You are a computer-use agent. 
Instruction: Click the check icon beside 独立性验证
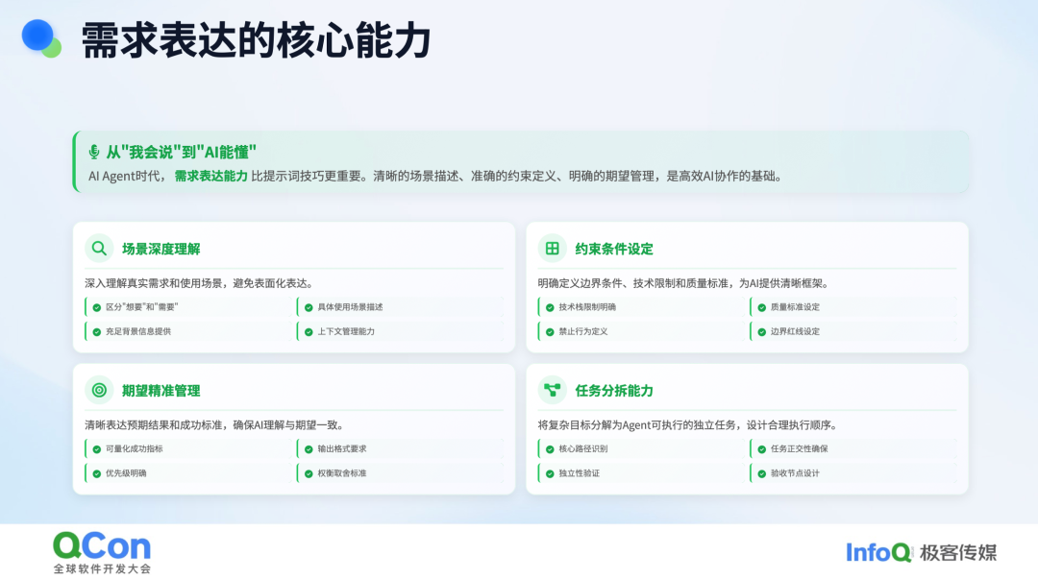[550, 473]
